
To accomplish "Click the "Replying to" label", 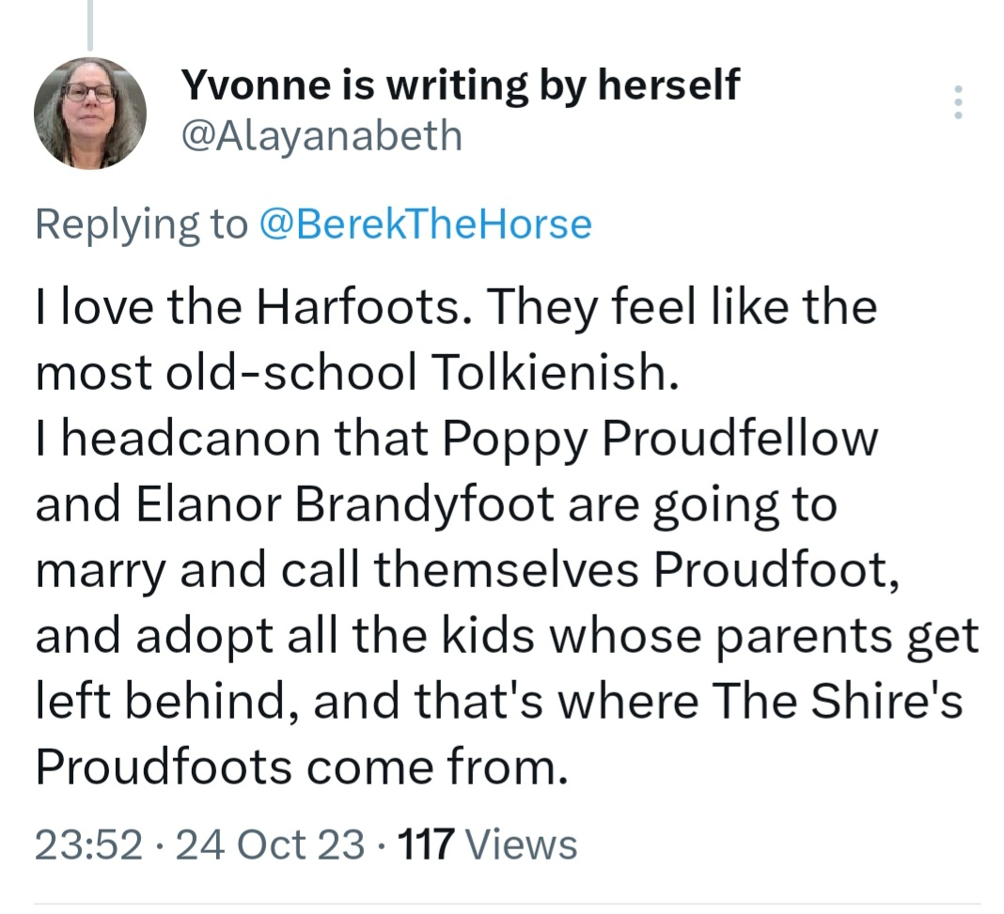I will [140, 225].
